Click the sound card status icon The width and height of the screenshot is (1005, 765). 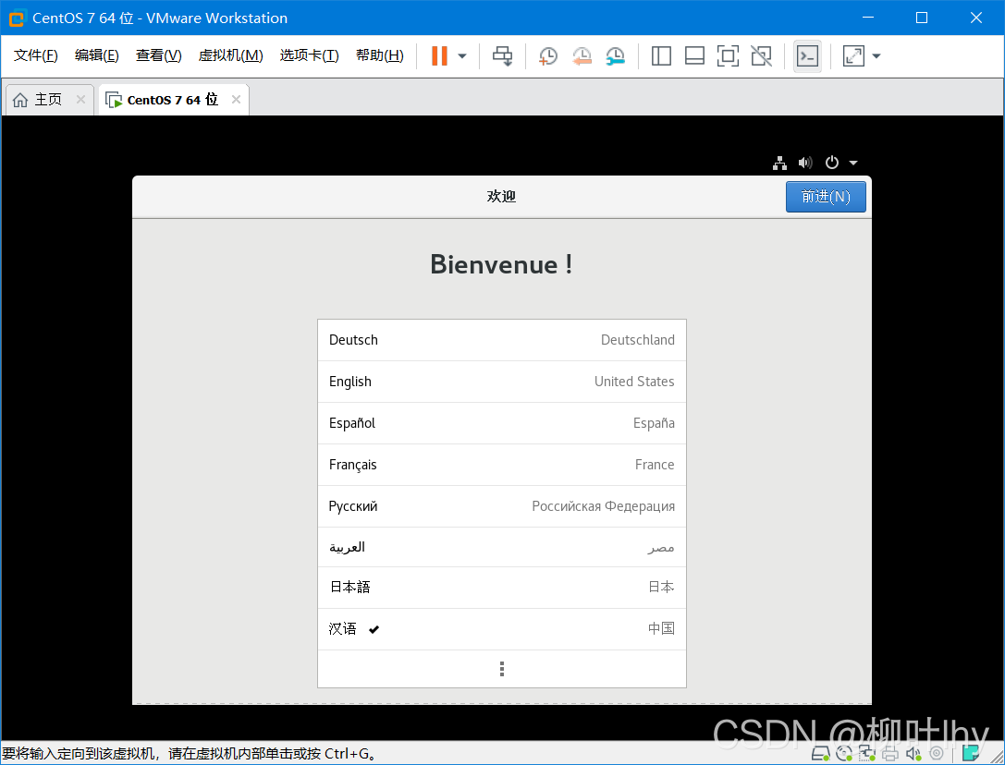913,754
